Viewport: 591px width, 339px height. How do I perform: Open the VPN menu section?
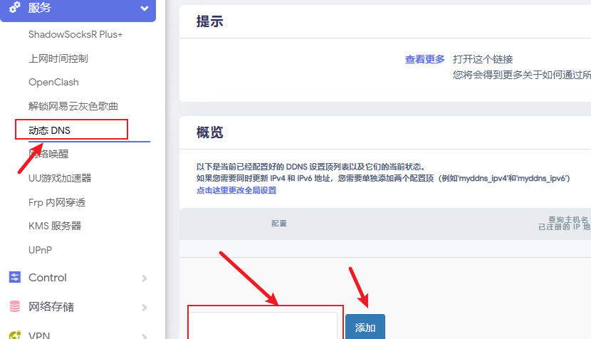[39, 335]
